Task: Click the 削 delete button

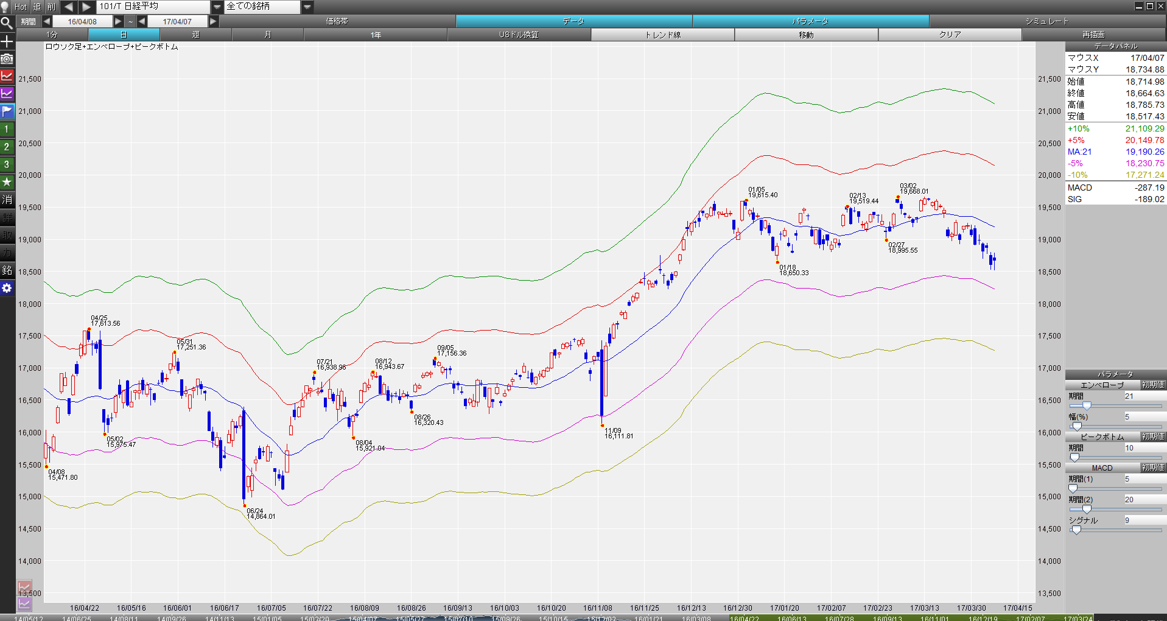Action: (51, 7)
